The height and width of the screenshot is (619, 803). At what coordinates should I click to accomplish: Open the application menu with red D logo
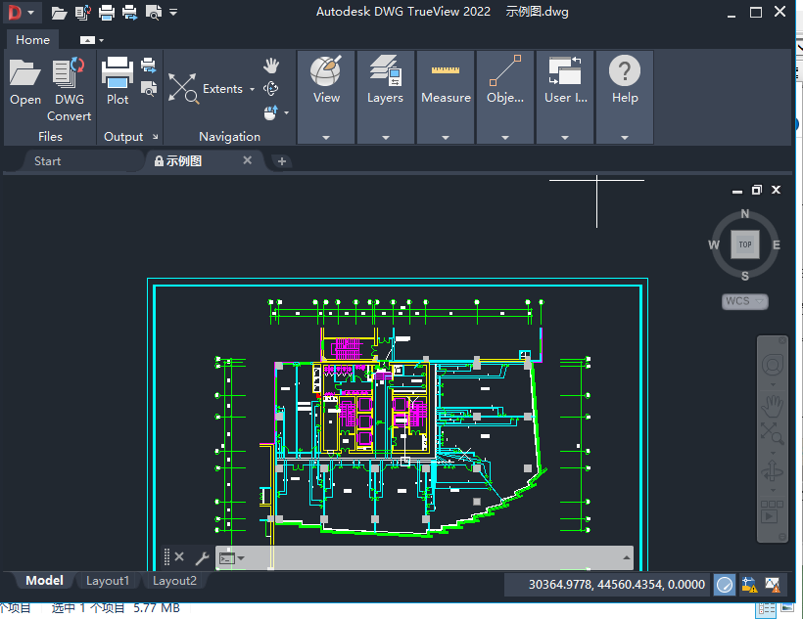(20, 12)
